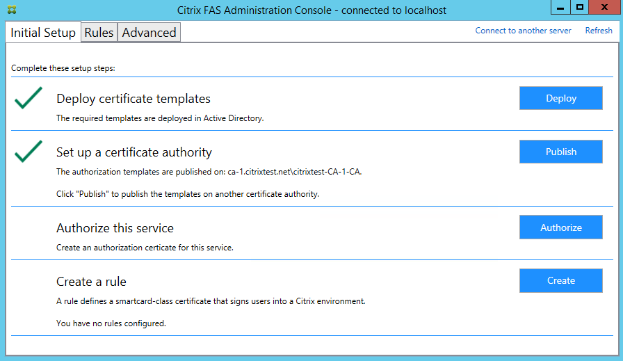Click the green checkmark beside Deploy certificate templates
Image resolution: width=623 pixels, height=361 pixels.
point(28,98)
